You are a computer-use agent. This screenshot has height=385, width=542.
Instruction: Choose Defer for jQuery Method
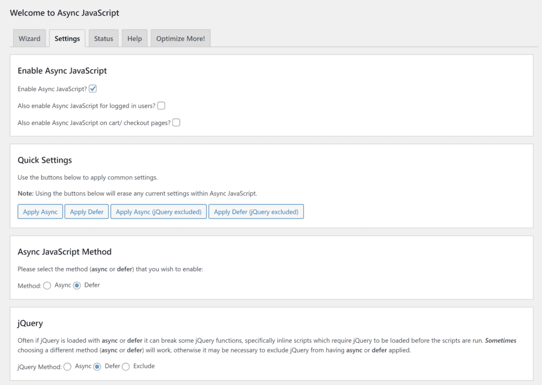(x=97, y=366)
